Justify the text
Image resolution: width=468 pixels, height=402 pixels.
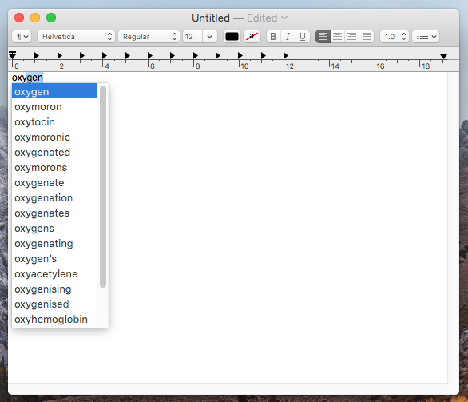pos(367,37)
